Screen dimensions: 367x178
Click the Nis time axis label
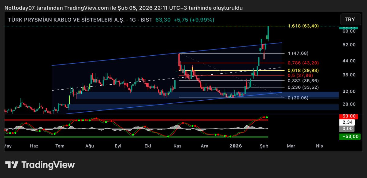coord(319,146)
